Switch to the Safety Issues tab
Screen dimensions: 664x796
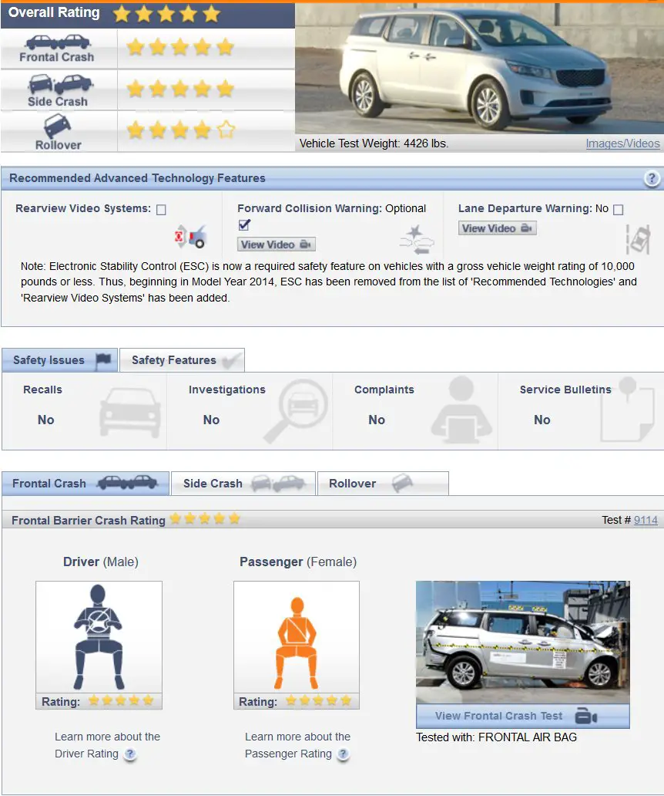pyautogui.click(x=60, y=360)
